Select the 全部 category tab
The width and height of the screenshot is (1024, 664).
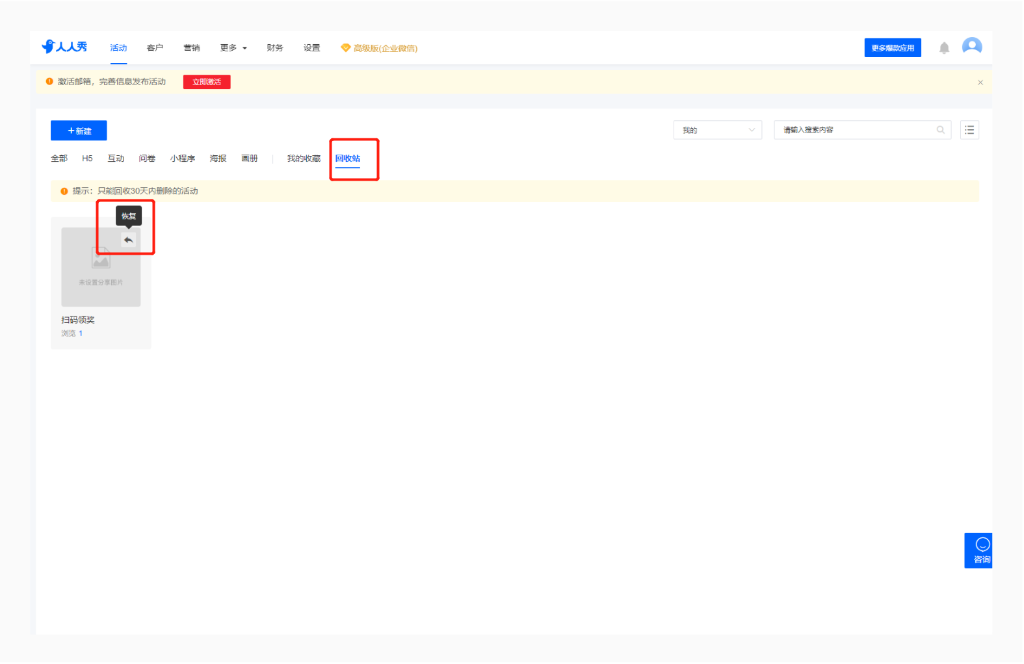(59, 159)
